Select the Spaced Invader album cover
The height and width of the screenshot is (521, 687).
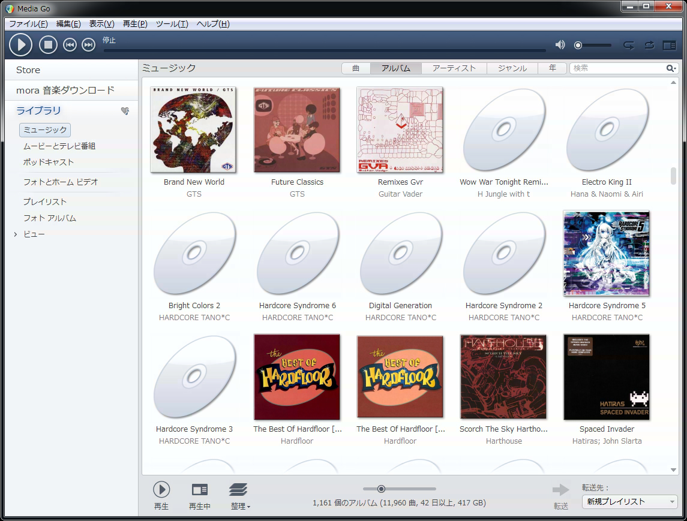[607, 377]
